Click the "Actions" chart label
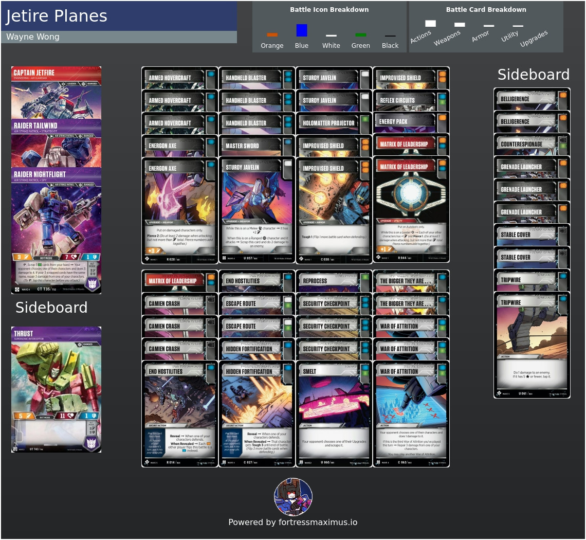586x540 pixels. 420,37
